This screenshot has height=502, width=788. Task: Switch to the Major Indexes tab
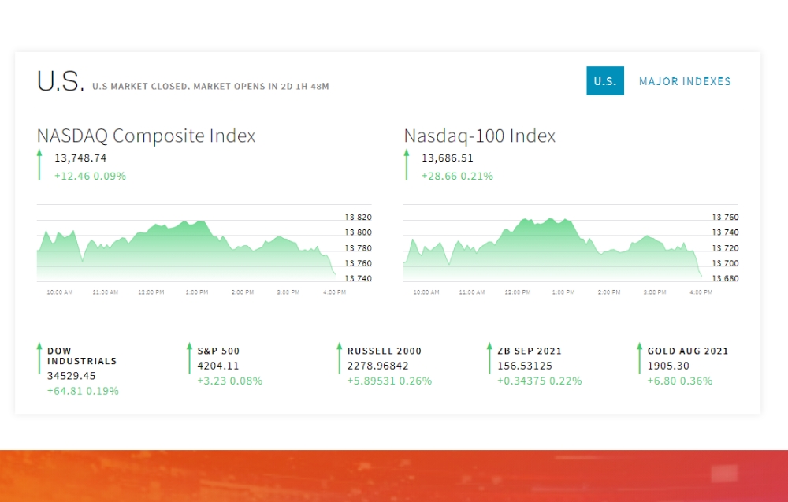pos(685,81)
